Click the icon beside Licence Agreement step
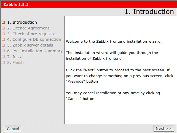Screen dimensions: 177x133 click(4, 28)
